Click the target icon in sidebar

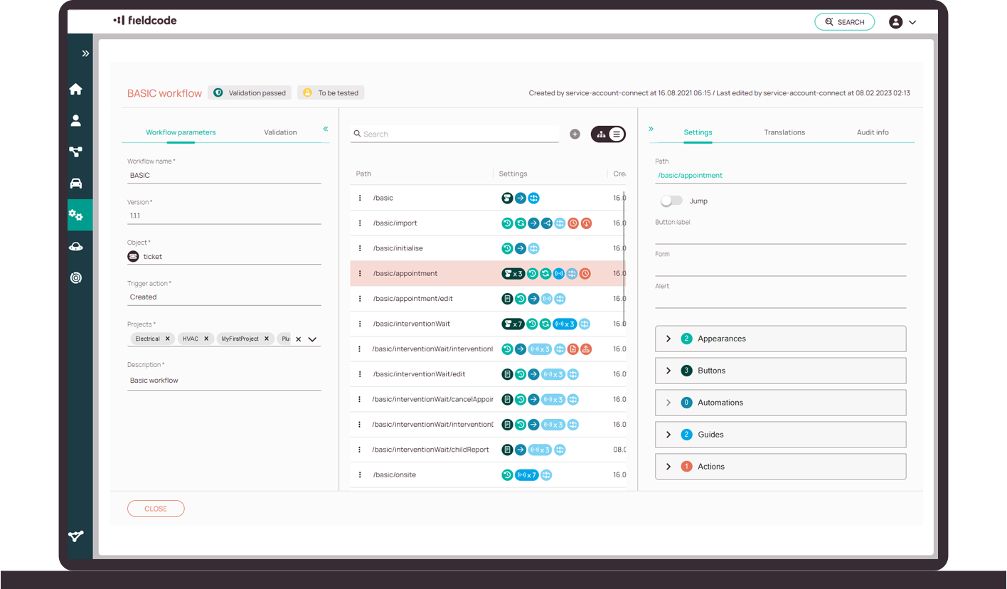75,278
